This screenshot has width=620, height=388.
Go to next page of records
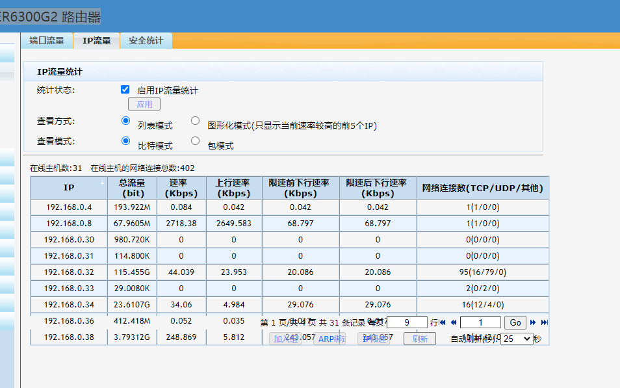tap(533, 322)
